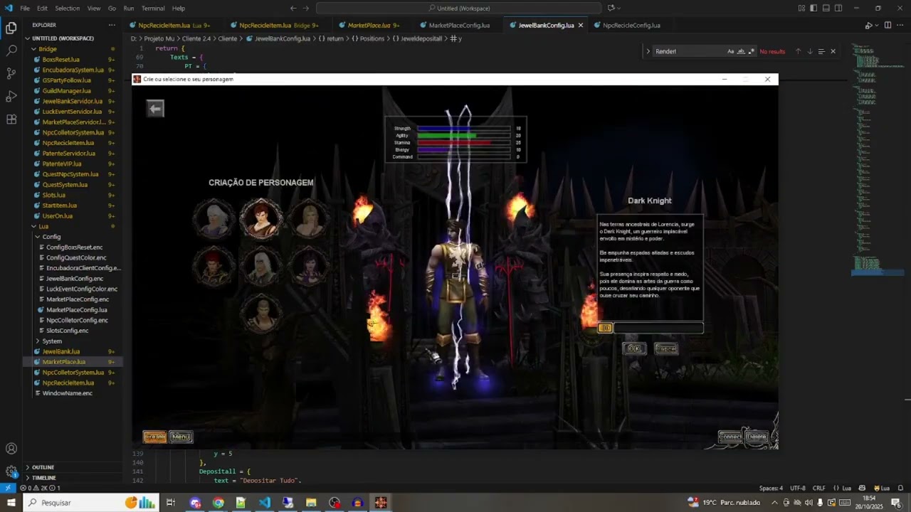Viewport: 911px width, 512px height.
Task: Select the purple-haired character portrait
Action: coord(309,265)
